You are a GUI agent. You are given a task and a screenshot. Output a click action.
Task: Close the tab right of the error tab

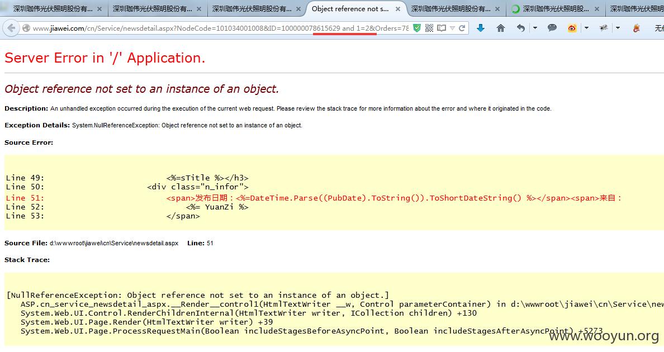pos(497,8)
